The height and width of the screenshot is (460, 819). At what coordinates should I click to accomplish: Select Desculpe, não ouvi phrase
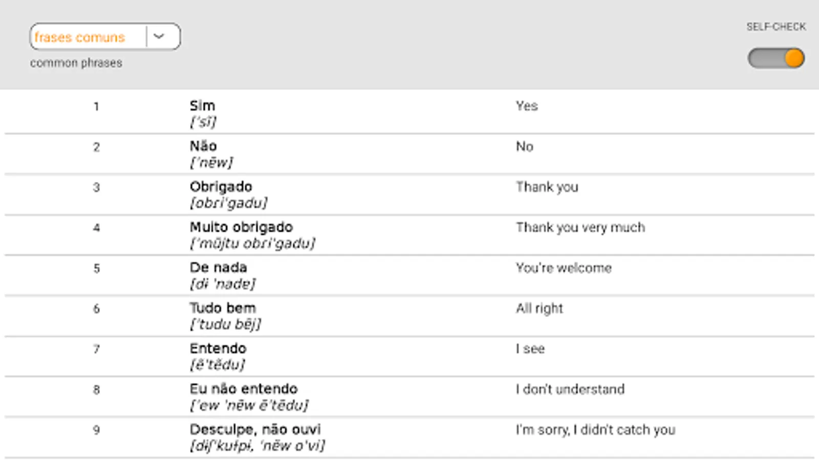coord(255,429)
